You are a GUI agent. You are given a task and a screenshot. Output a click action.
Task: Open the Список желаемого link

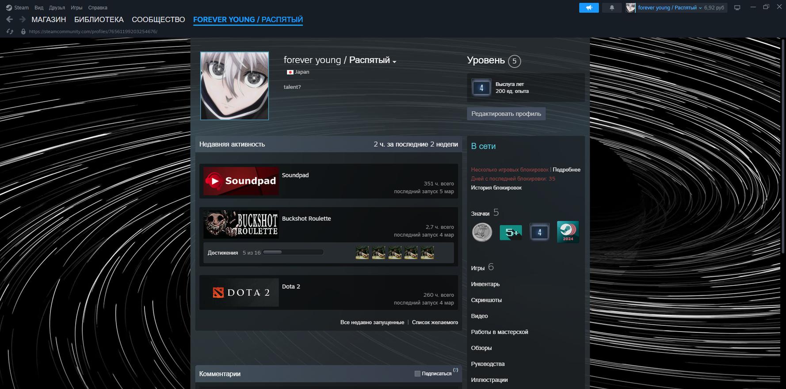(x=435, y=322)
